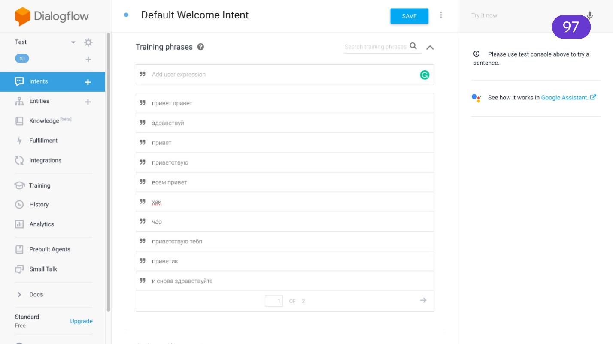The image size is (613, 344).
Task: Collapse the Training phrases section
Action: pyautogui.click(x=430, y=47)
